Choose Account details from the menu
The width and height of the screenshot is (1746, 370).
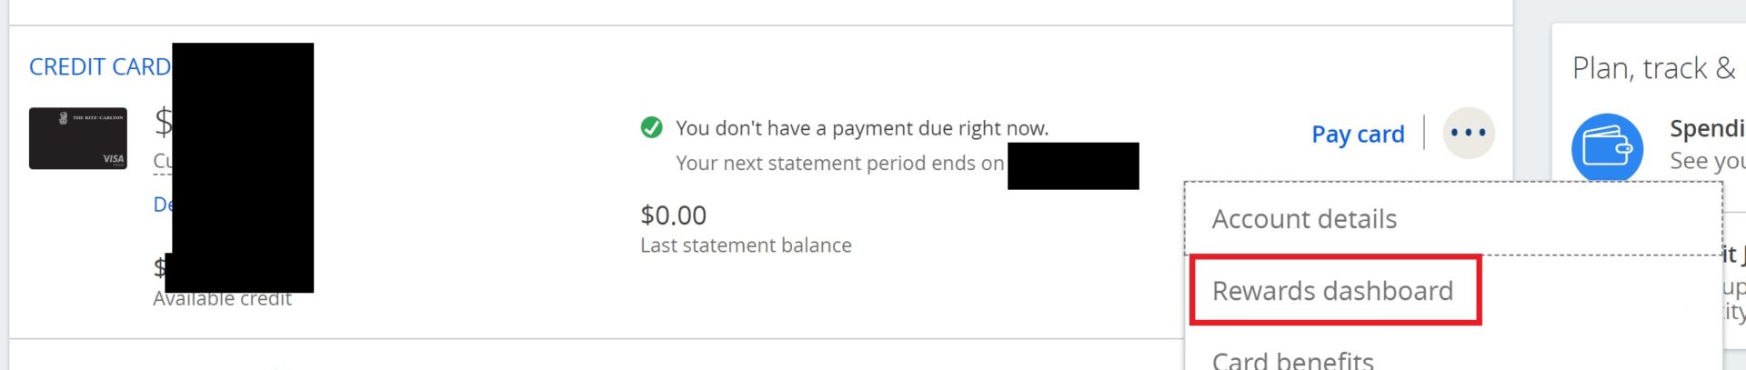[x=1304, y=219]
